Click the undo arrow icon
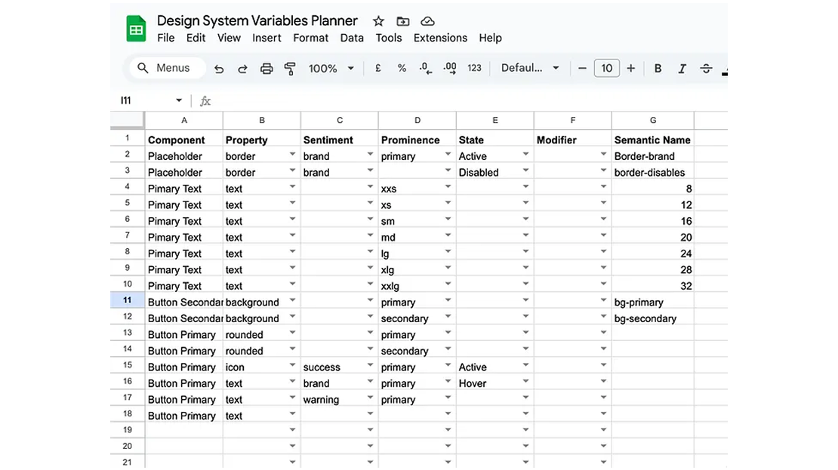 [219, 69]
